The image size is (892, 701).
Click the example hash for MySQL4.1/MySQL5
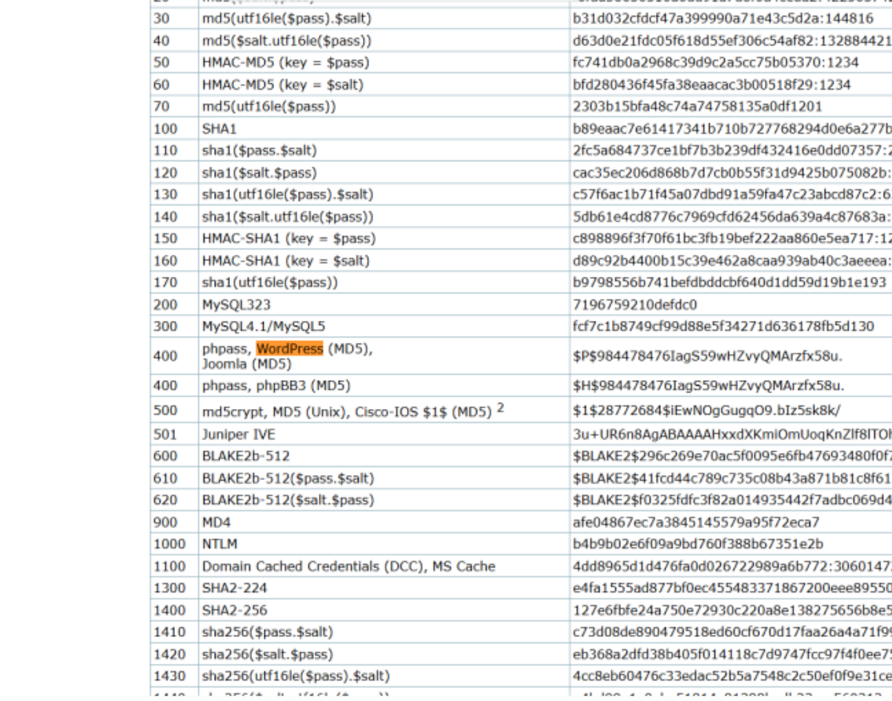click(x=723, y=326)
